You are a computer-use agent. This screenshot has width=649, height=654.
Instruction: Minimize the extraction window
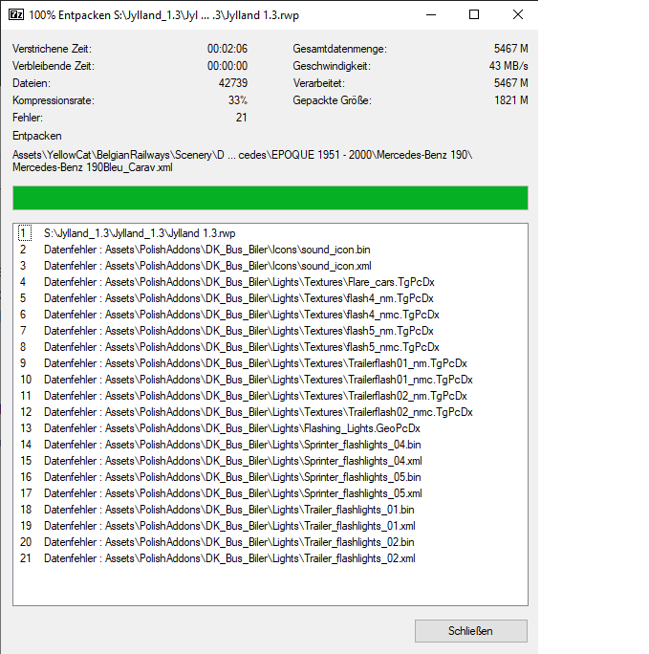click(x=430, y=15)
